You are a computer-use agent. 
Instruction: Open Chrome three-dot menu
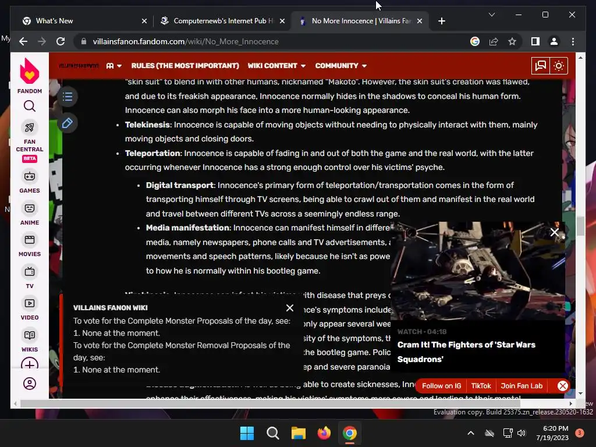(x=573, y=41)
